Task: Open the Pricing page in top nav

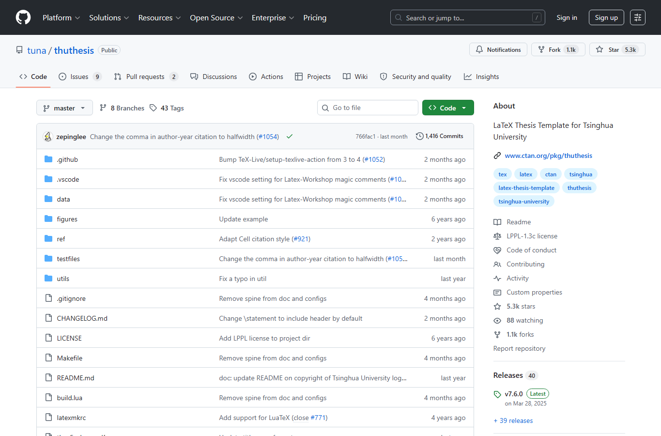Action: 315,17
